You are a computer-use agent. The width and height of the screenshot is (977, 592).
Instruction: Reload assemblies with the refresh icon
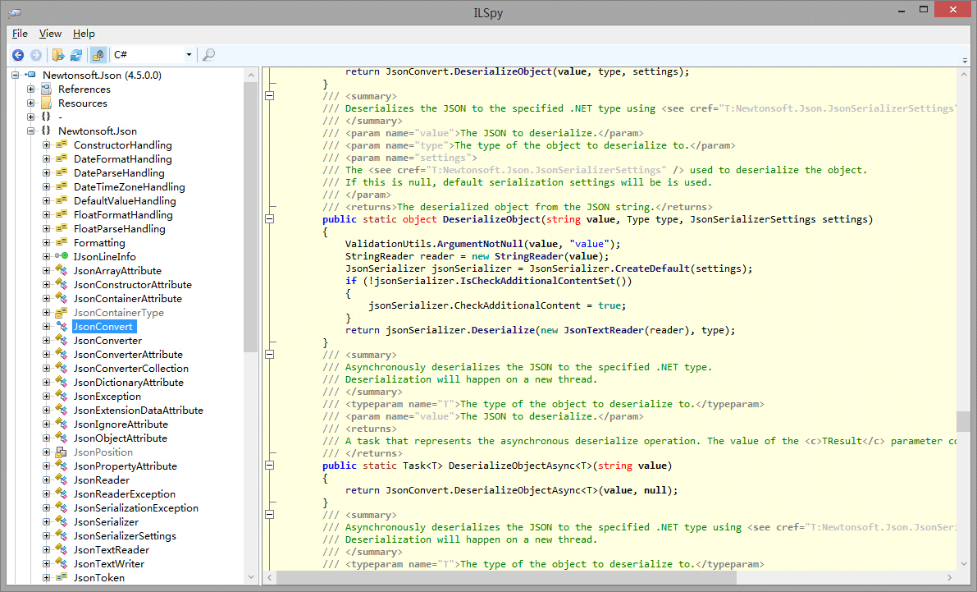pyautogui.click(x=76, y=55)
